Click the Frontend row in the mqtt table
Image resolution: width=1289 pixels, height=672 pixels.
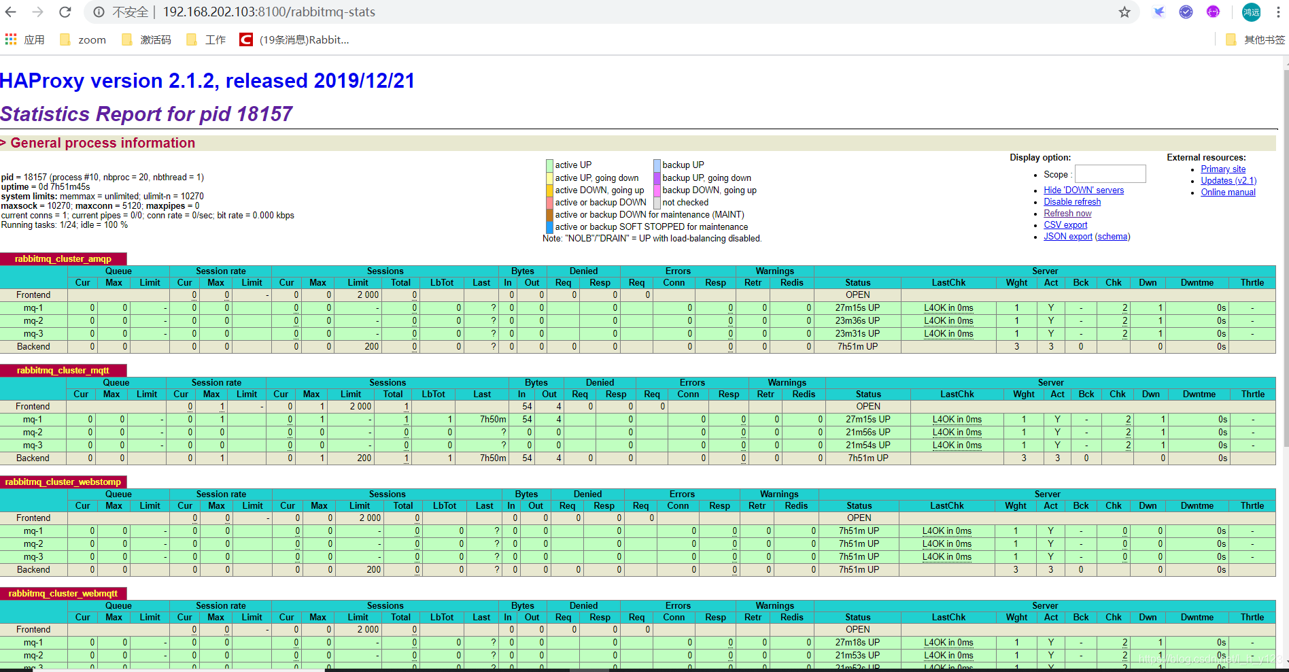[638, 407]
